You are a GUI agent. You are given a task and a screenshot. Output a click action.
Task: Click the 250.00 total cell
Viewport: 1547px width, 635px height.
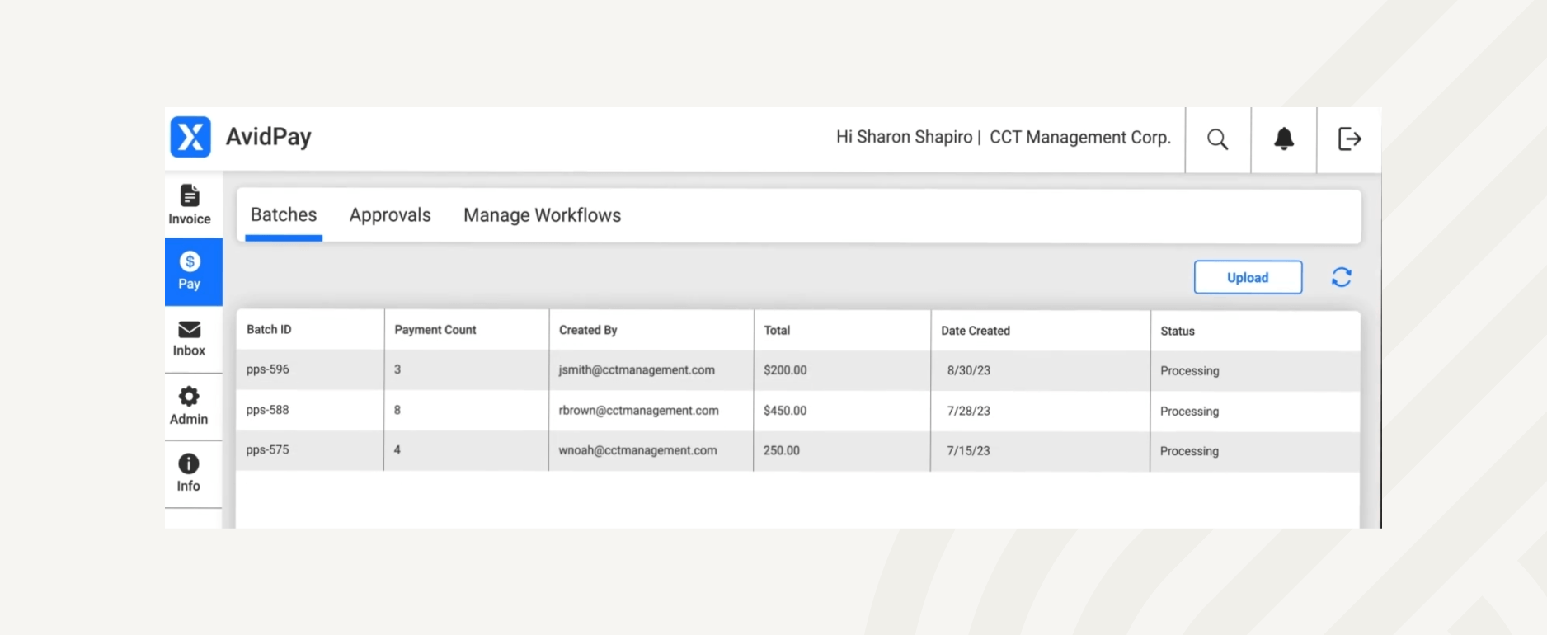[x=781, y=450]
